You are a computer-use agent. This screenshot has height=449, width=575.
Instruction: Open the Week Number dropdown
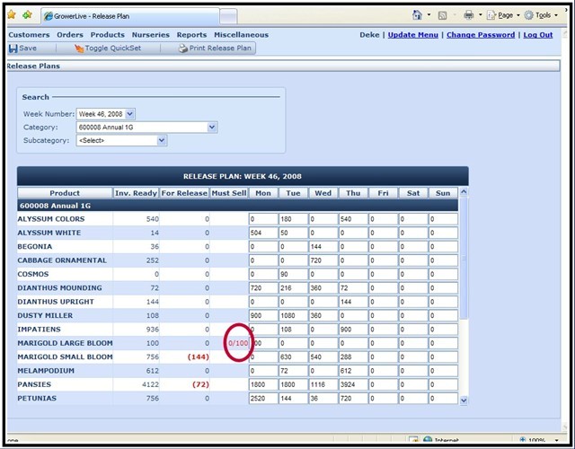(x=130, y=114)
